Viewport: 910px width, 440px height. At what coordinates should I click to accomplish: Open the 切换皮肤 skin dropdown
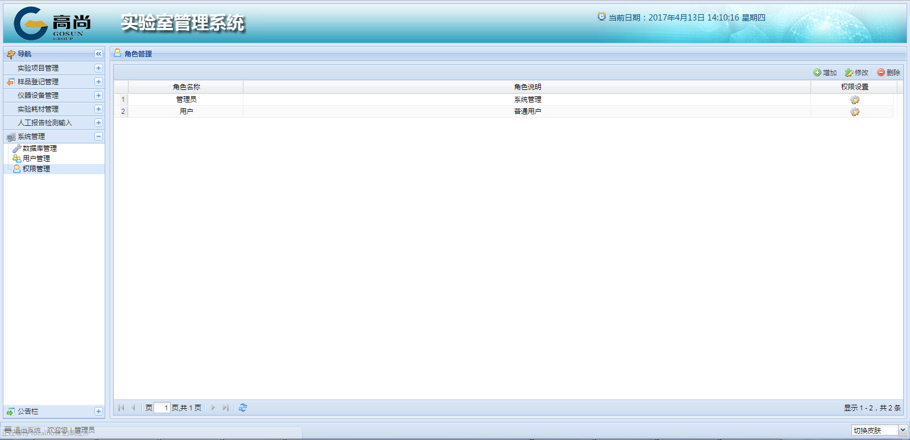902,430
